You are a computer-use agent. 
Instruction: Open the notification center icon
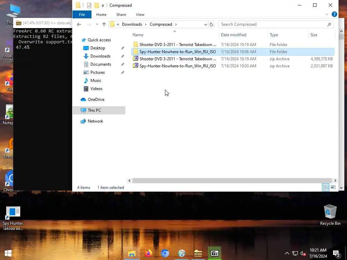tap(336, 254)
